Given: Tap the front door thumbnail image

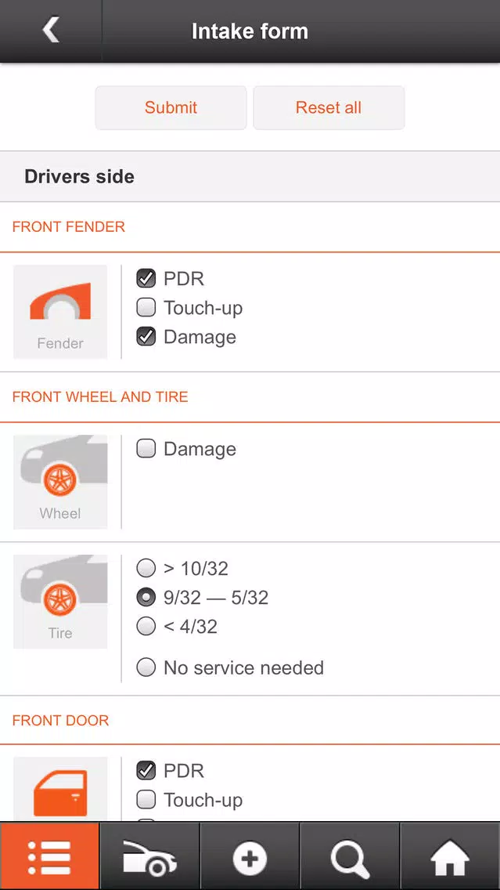Looking at the screenshot, I should click(60, 789).
